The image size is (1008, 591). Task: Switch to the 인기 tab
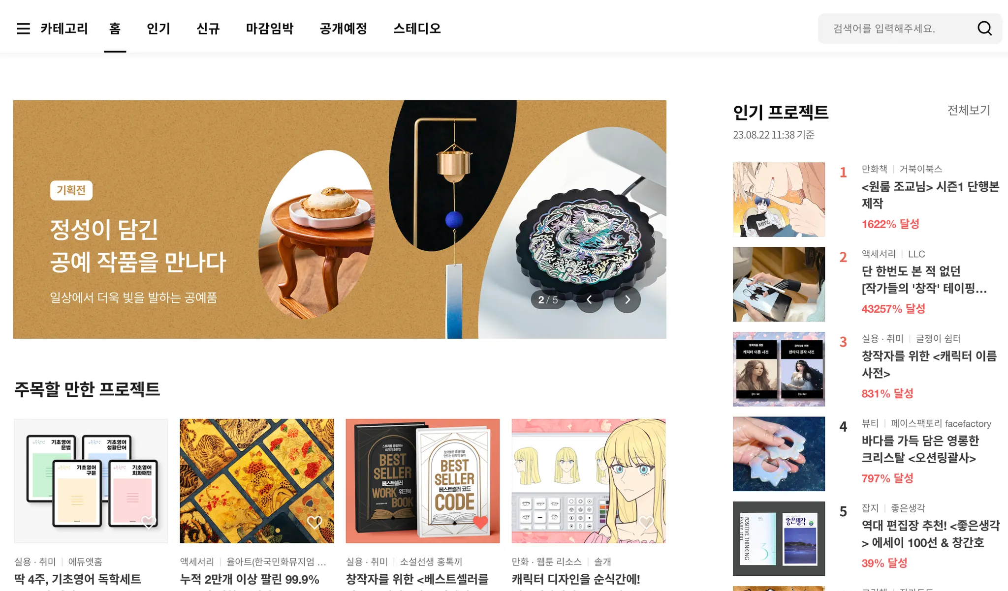click(x=158, y=29)
